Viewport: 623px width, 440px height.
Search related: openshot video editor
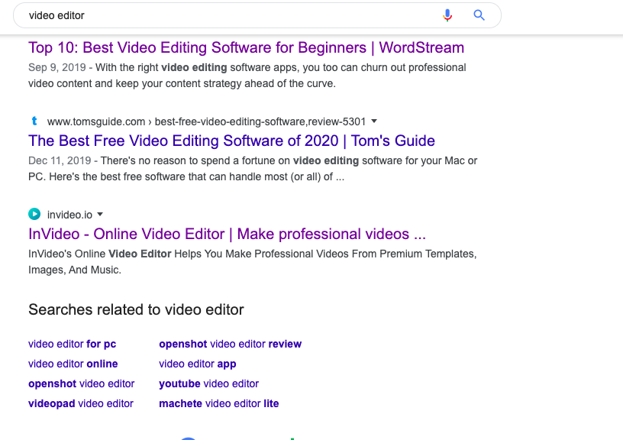click(82, 383)
